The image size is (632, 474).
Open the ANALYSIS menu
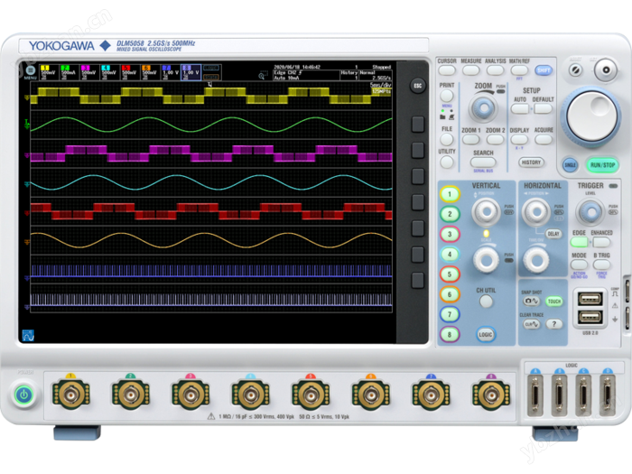[495, 62]
